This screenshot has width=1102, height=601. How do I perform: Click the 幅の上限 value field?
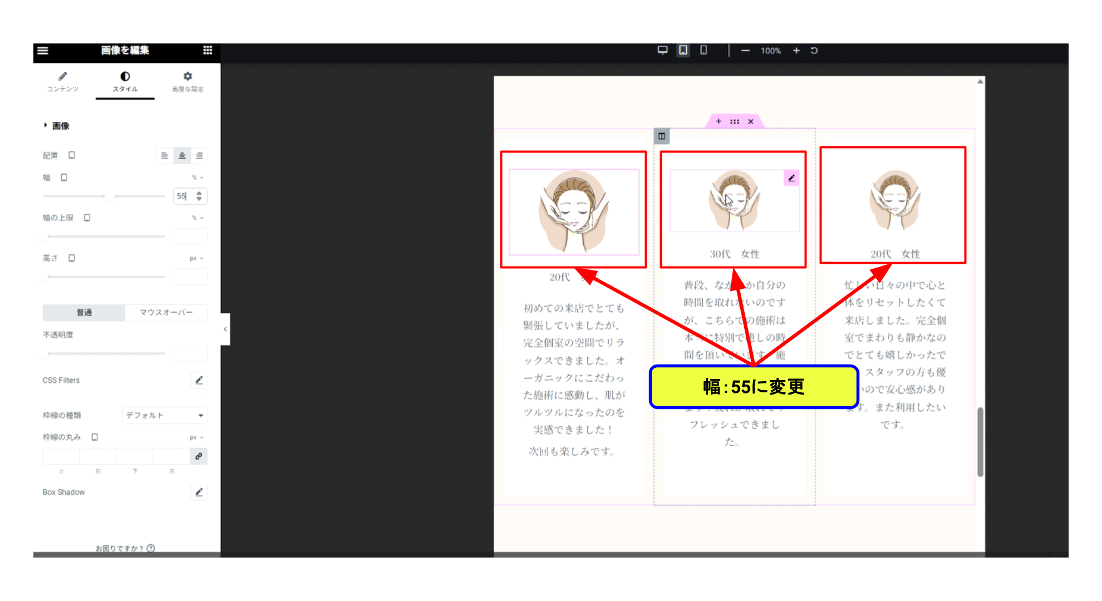click(x=190, y=237)
